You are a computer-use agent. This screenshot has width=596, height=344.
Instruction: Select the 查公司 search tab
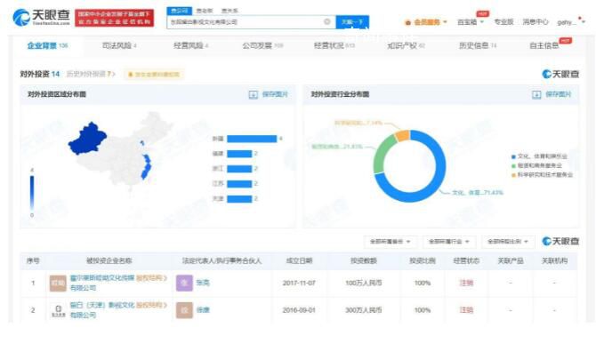[180, 11]
